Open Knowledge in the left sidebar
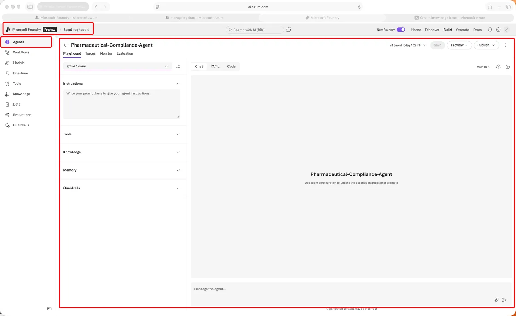Image resolution: width=516 pixels, height=316 pixels. (21, 94)
